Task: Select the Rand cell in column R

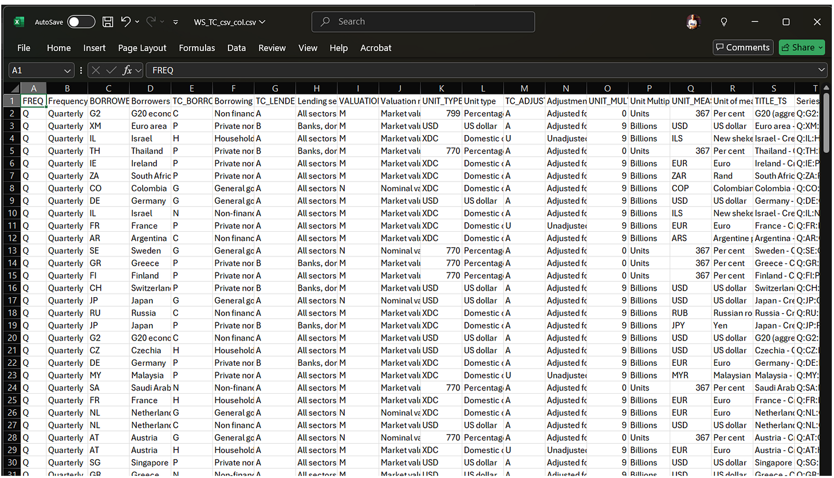Action: coord(733,176)
